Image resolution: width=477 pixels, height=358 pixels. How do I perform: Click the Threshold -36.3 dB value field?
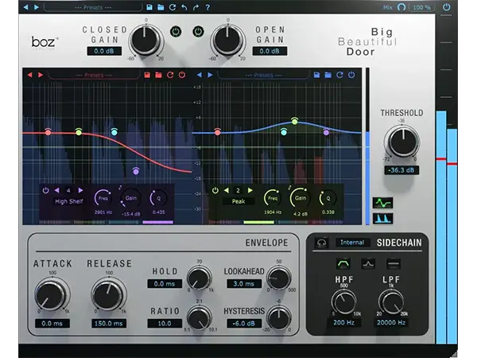click(401, 170)
